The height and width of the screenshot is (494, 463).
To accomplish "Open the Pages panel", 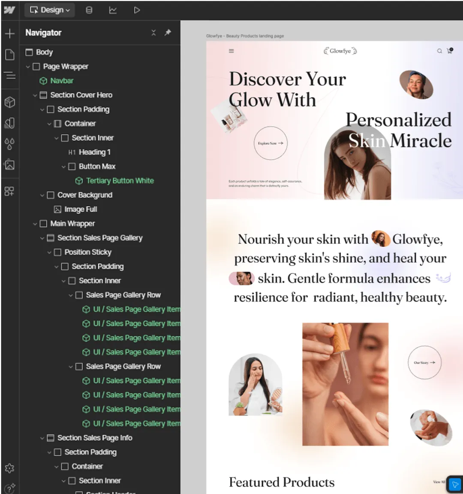I will pos(10,55).
